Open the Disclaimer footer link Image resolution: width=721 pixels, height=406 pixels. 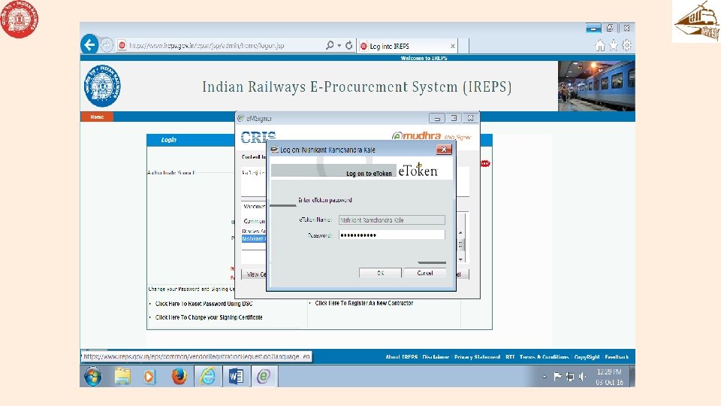(x=436, y=357)
